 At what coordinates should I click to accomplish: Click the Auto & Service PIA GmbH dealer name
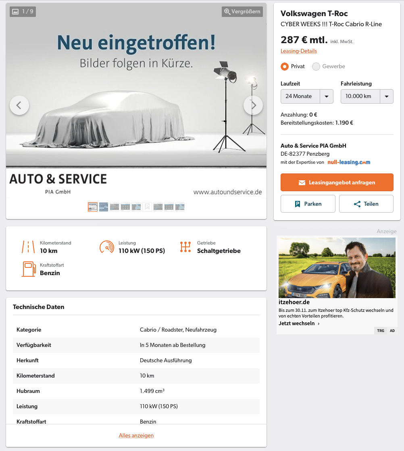(x=313, y=146)
